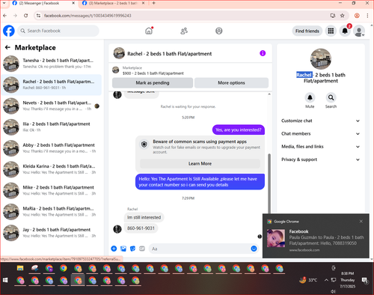Open the Ilia conversation
This screenshot has width=374, height=295.
[52, 127]
